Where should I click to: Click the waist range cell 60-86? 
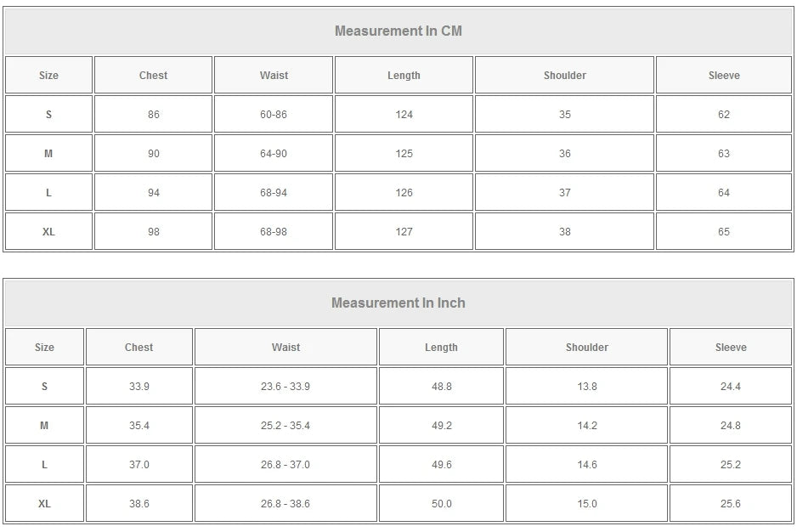(x=274, y=115)
